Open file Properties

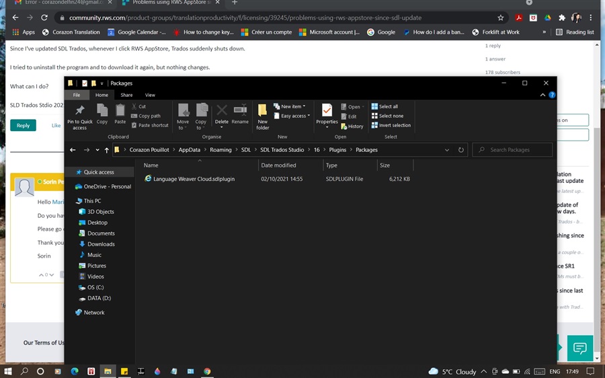point(327,116)
